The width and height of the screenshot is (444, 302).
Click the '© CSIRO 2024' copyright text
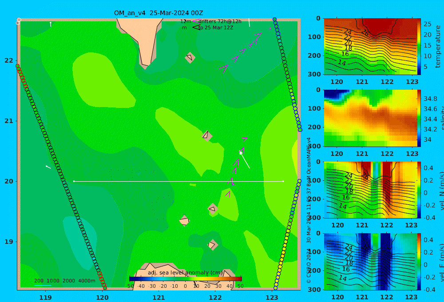(x=309, y=266)
